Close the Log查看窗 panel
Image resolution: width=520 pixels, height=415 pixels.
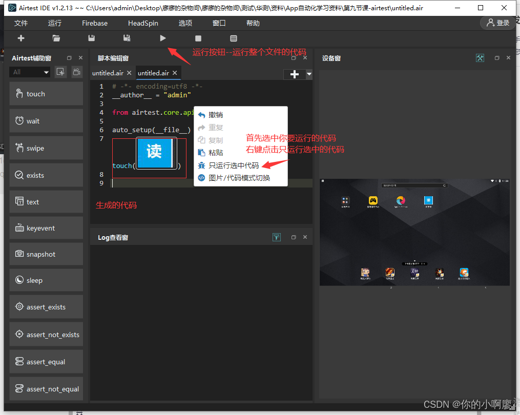click(305, 237)
